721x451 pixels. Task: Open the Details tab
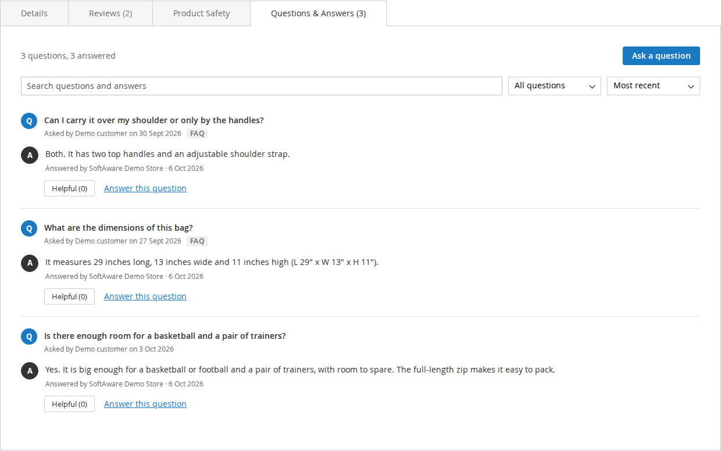(x=34, y=13)
